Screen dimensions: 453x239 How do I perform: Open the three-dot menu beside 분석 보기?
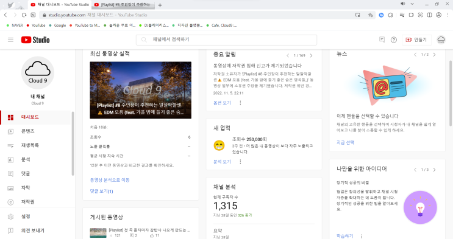240,162
